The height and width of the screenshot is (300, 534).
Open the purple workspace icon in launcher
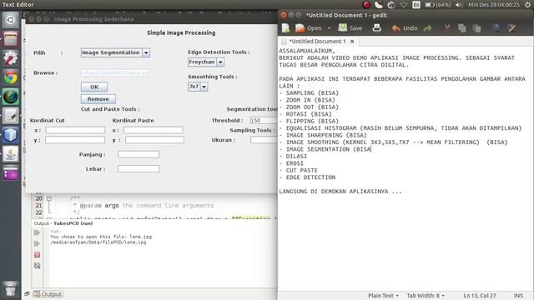tap(11, 173)
